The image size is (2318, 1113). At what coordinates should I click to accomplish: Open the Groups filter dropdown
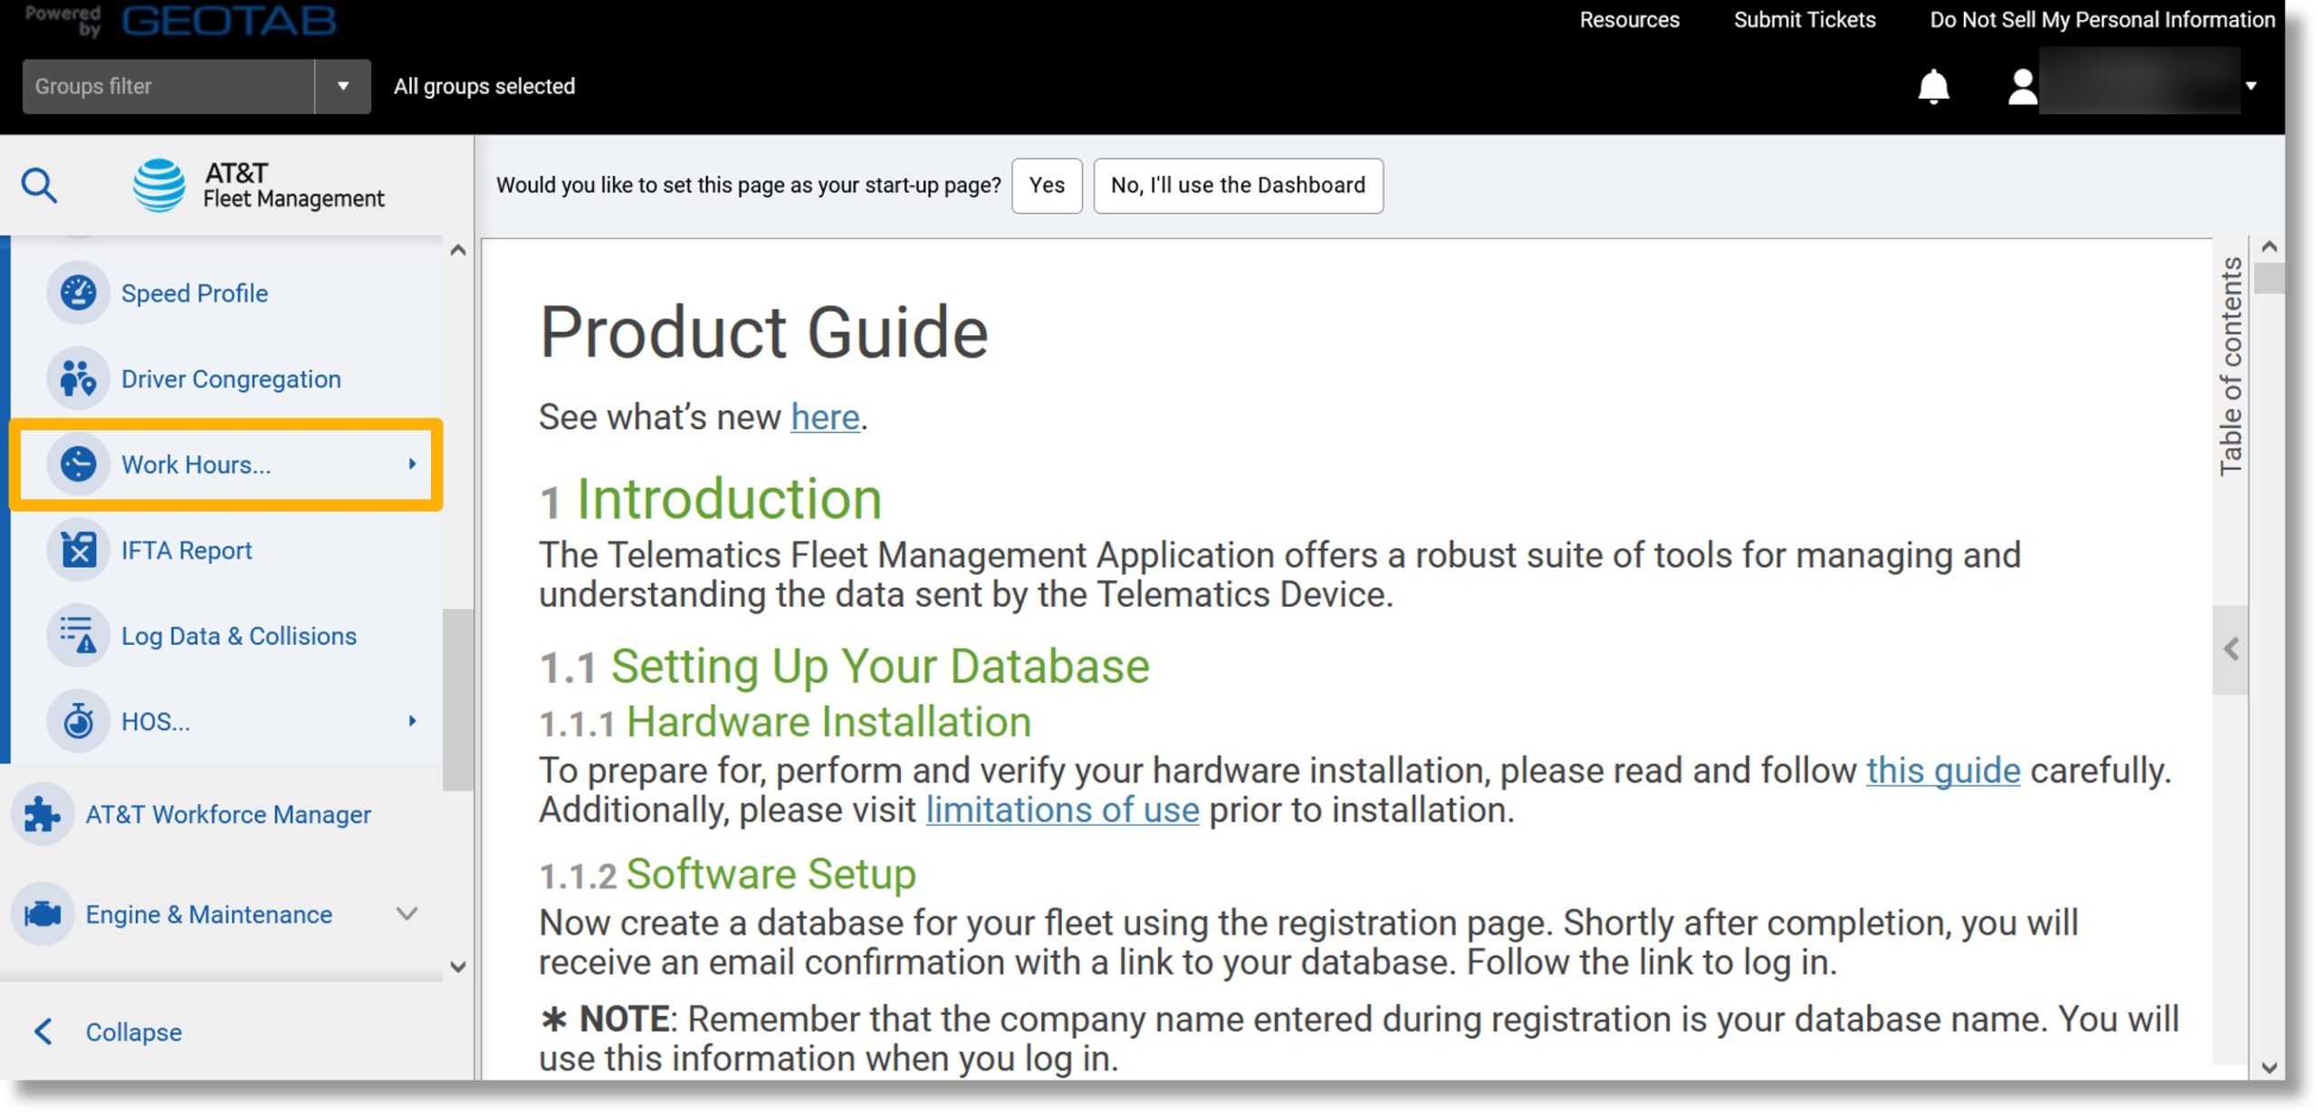coord(341,84)
